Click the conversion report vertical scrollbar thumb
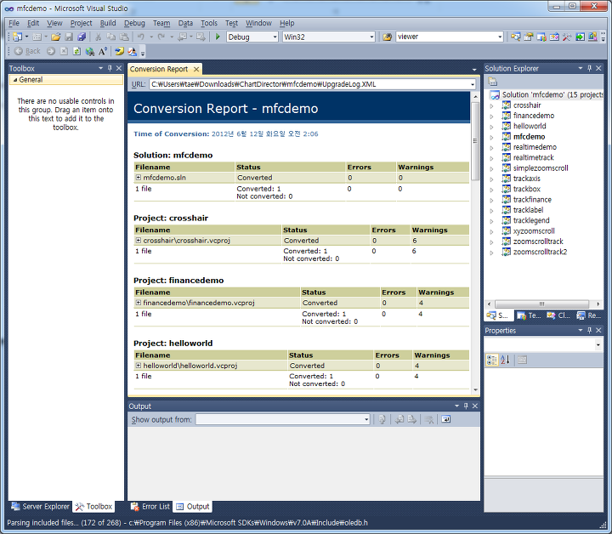The width and height of the screenshot is (612, 534). point(475,140)
